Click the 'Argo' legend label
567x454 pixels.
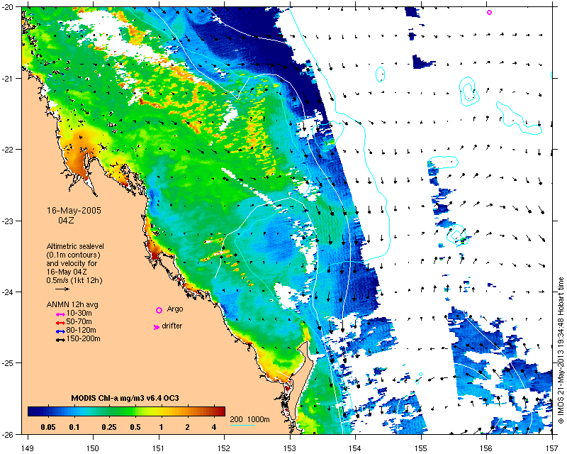coord(175,309)
